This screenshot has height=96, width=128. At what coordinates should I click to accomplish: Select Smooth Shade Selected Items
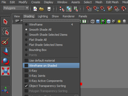[51, 35]
